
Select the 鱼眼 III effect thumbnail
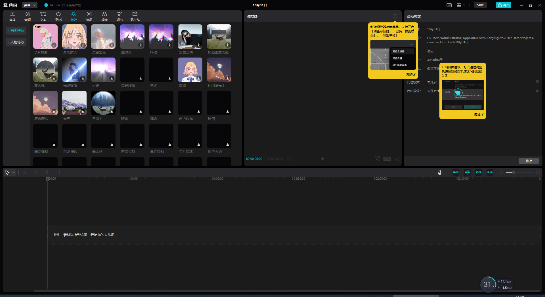pyautogui.click(x=103, y=103)
